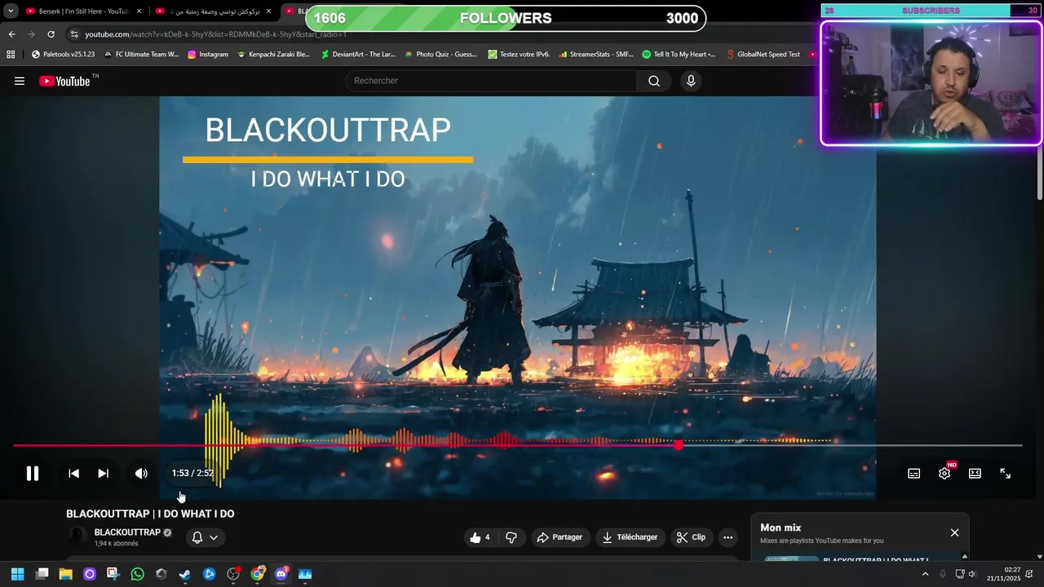
Task: Open the system tray volume speaker
Action: point(971,574)
